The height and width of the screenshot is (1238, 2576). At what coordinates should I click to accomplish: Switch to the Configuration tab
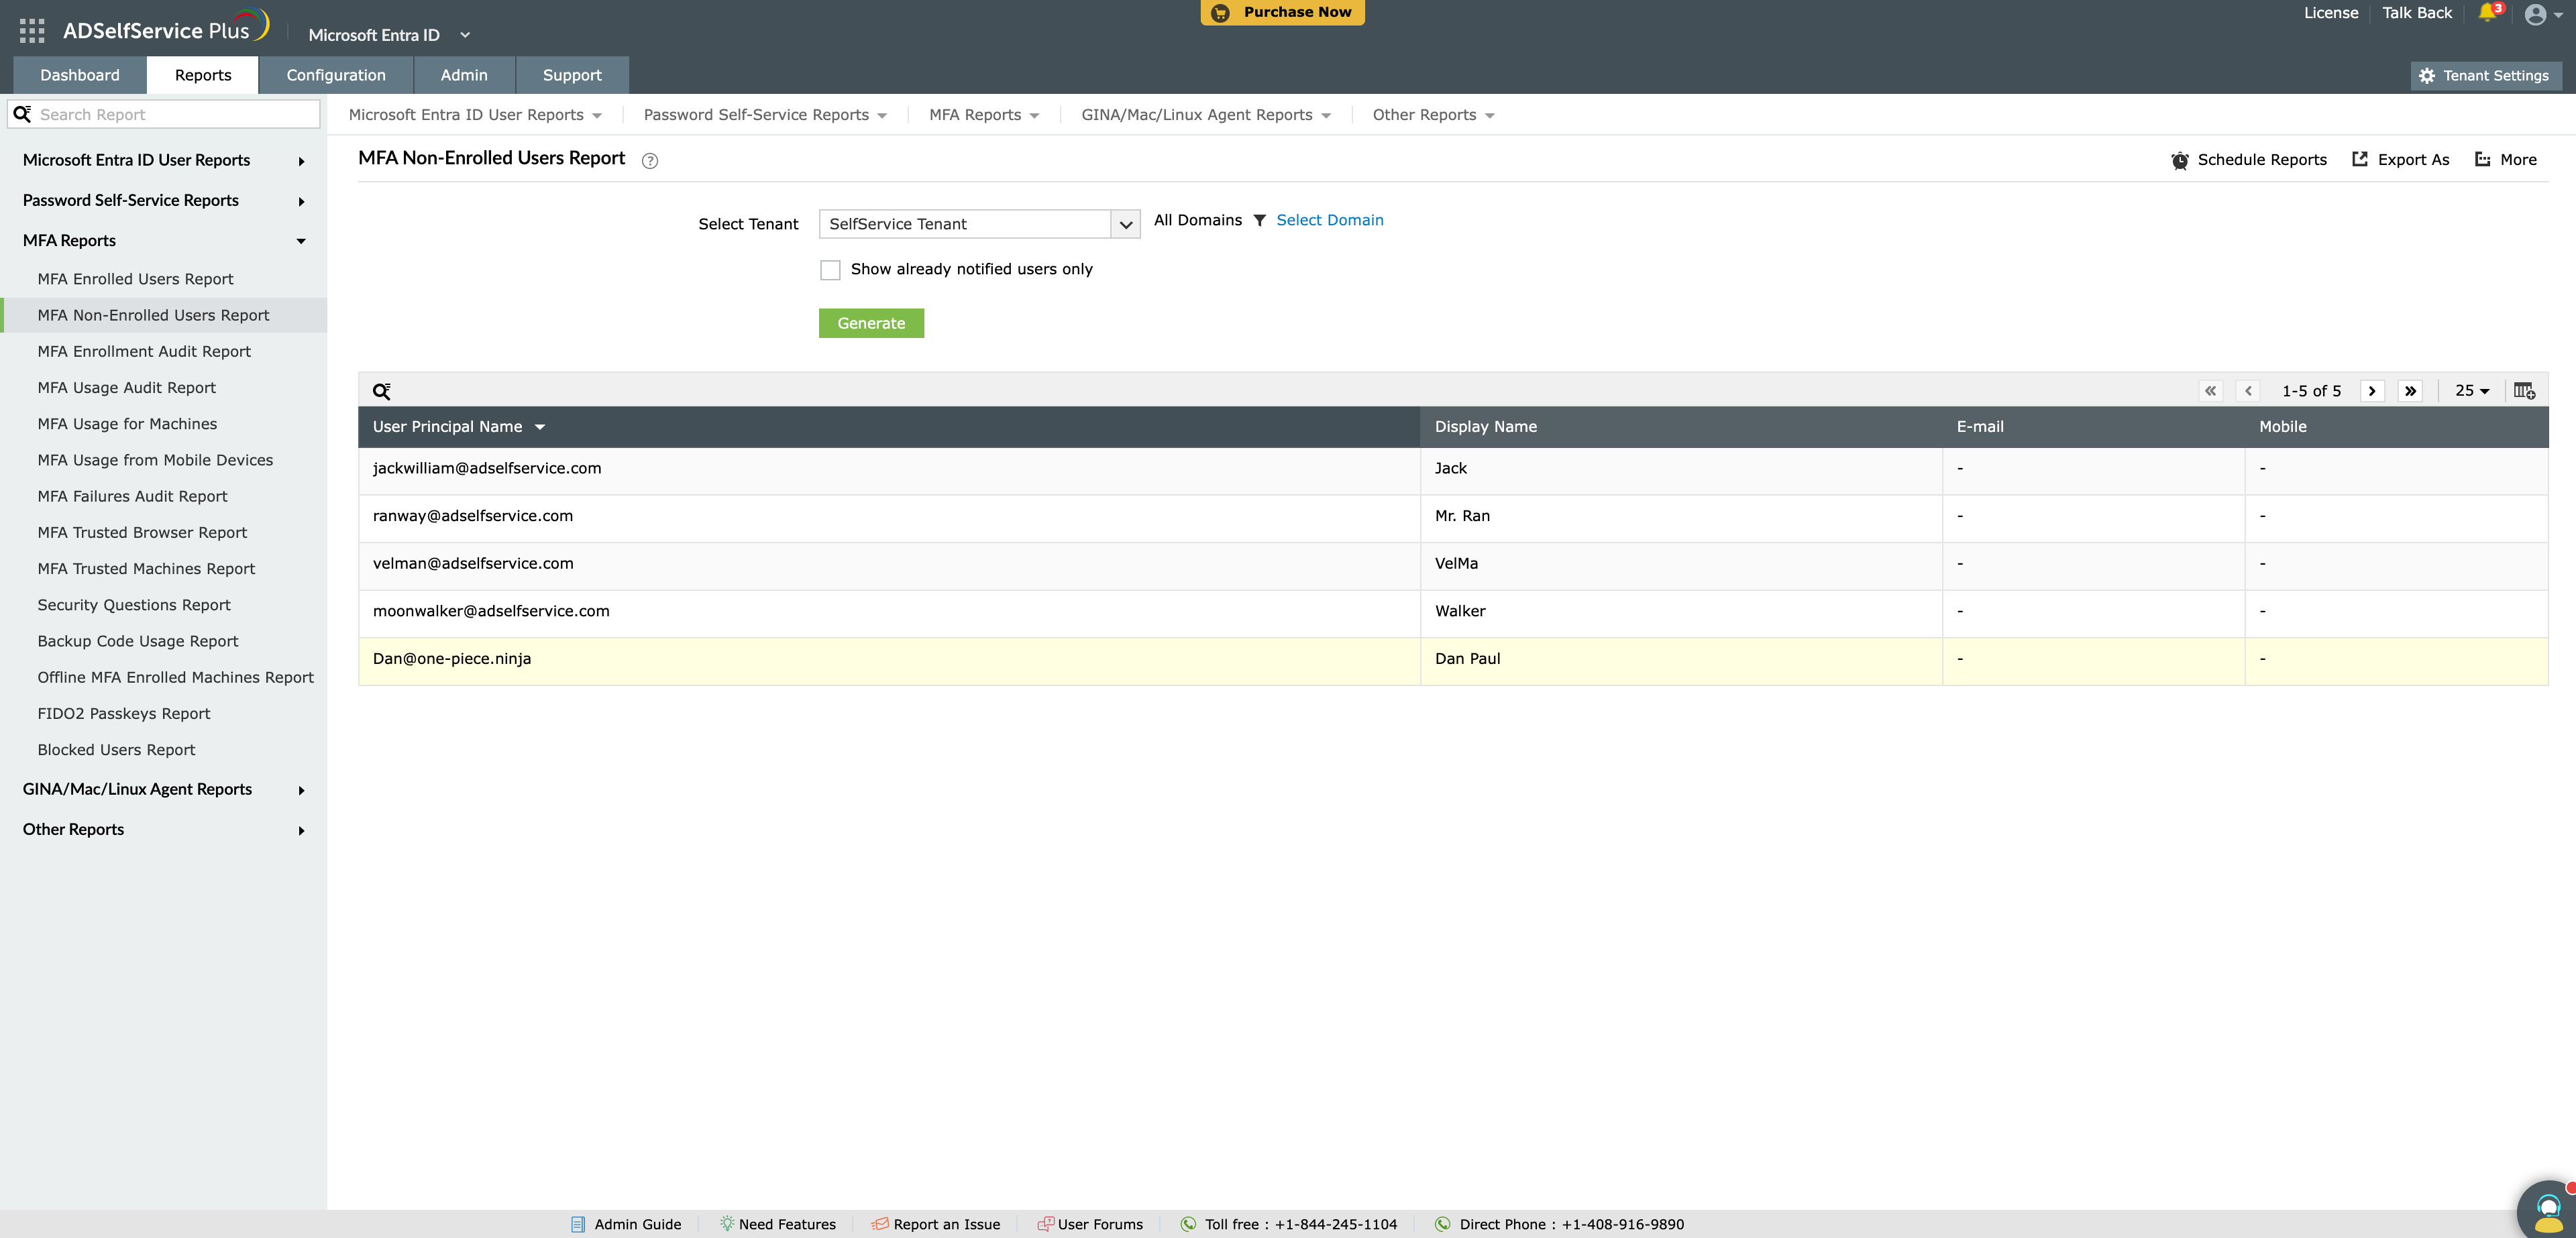pos(336,75)
